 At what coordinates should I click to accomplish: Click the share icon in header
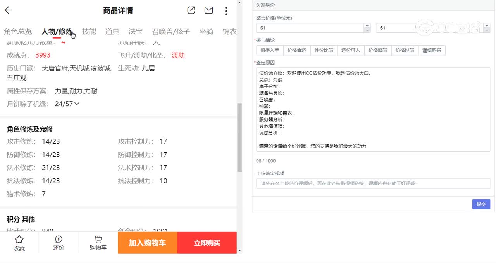(x=191, y=10)
